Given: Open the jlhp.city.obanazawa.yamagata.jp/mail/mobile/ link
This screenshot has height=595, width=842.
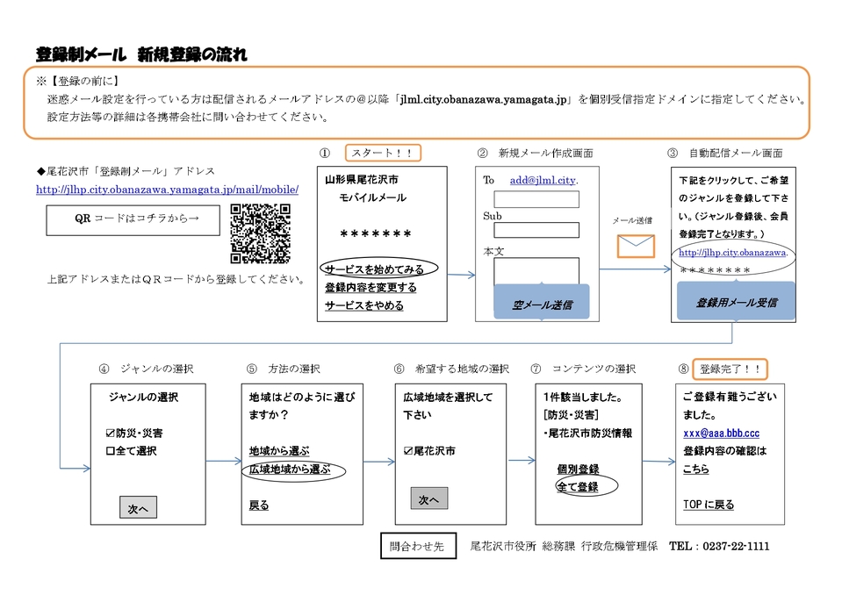Looking at the screenshot, I should click(x=168, y=190).
